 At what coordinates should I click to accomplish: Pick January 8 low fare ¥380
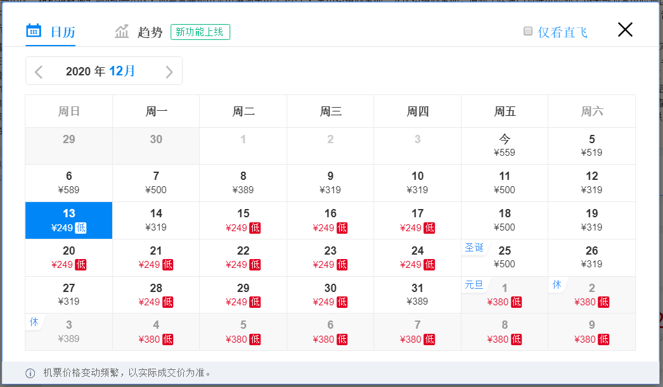(x=505, y=332)
